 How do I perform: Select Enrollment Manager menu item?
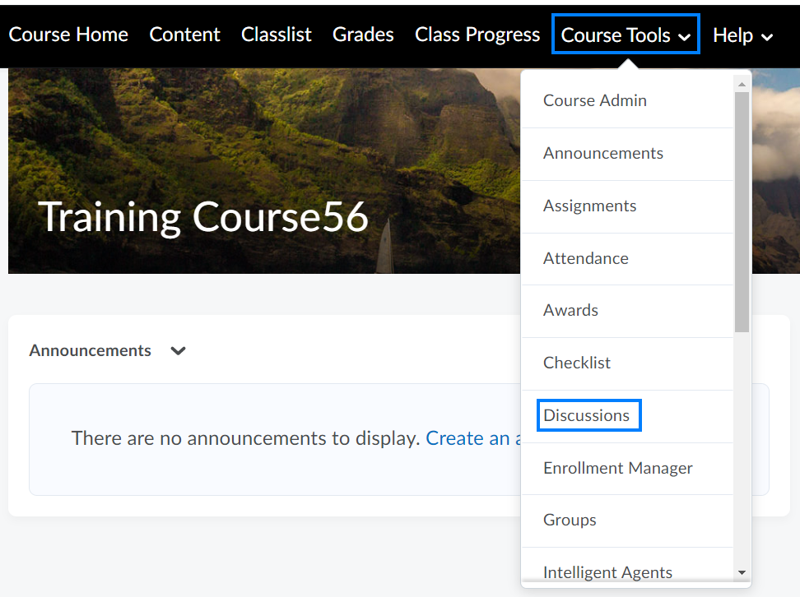[617, 468]
